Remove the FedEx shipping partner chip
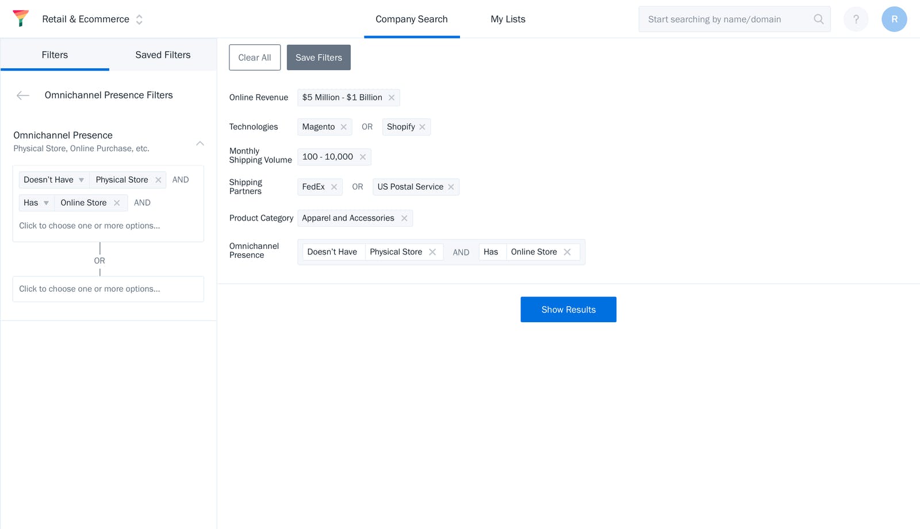The image size is (920, 529). point(334,187)
